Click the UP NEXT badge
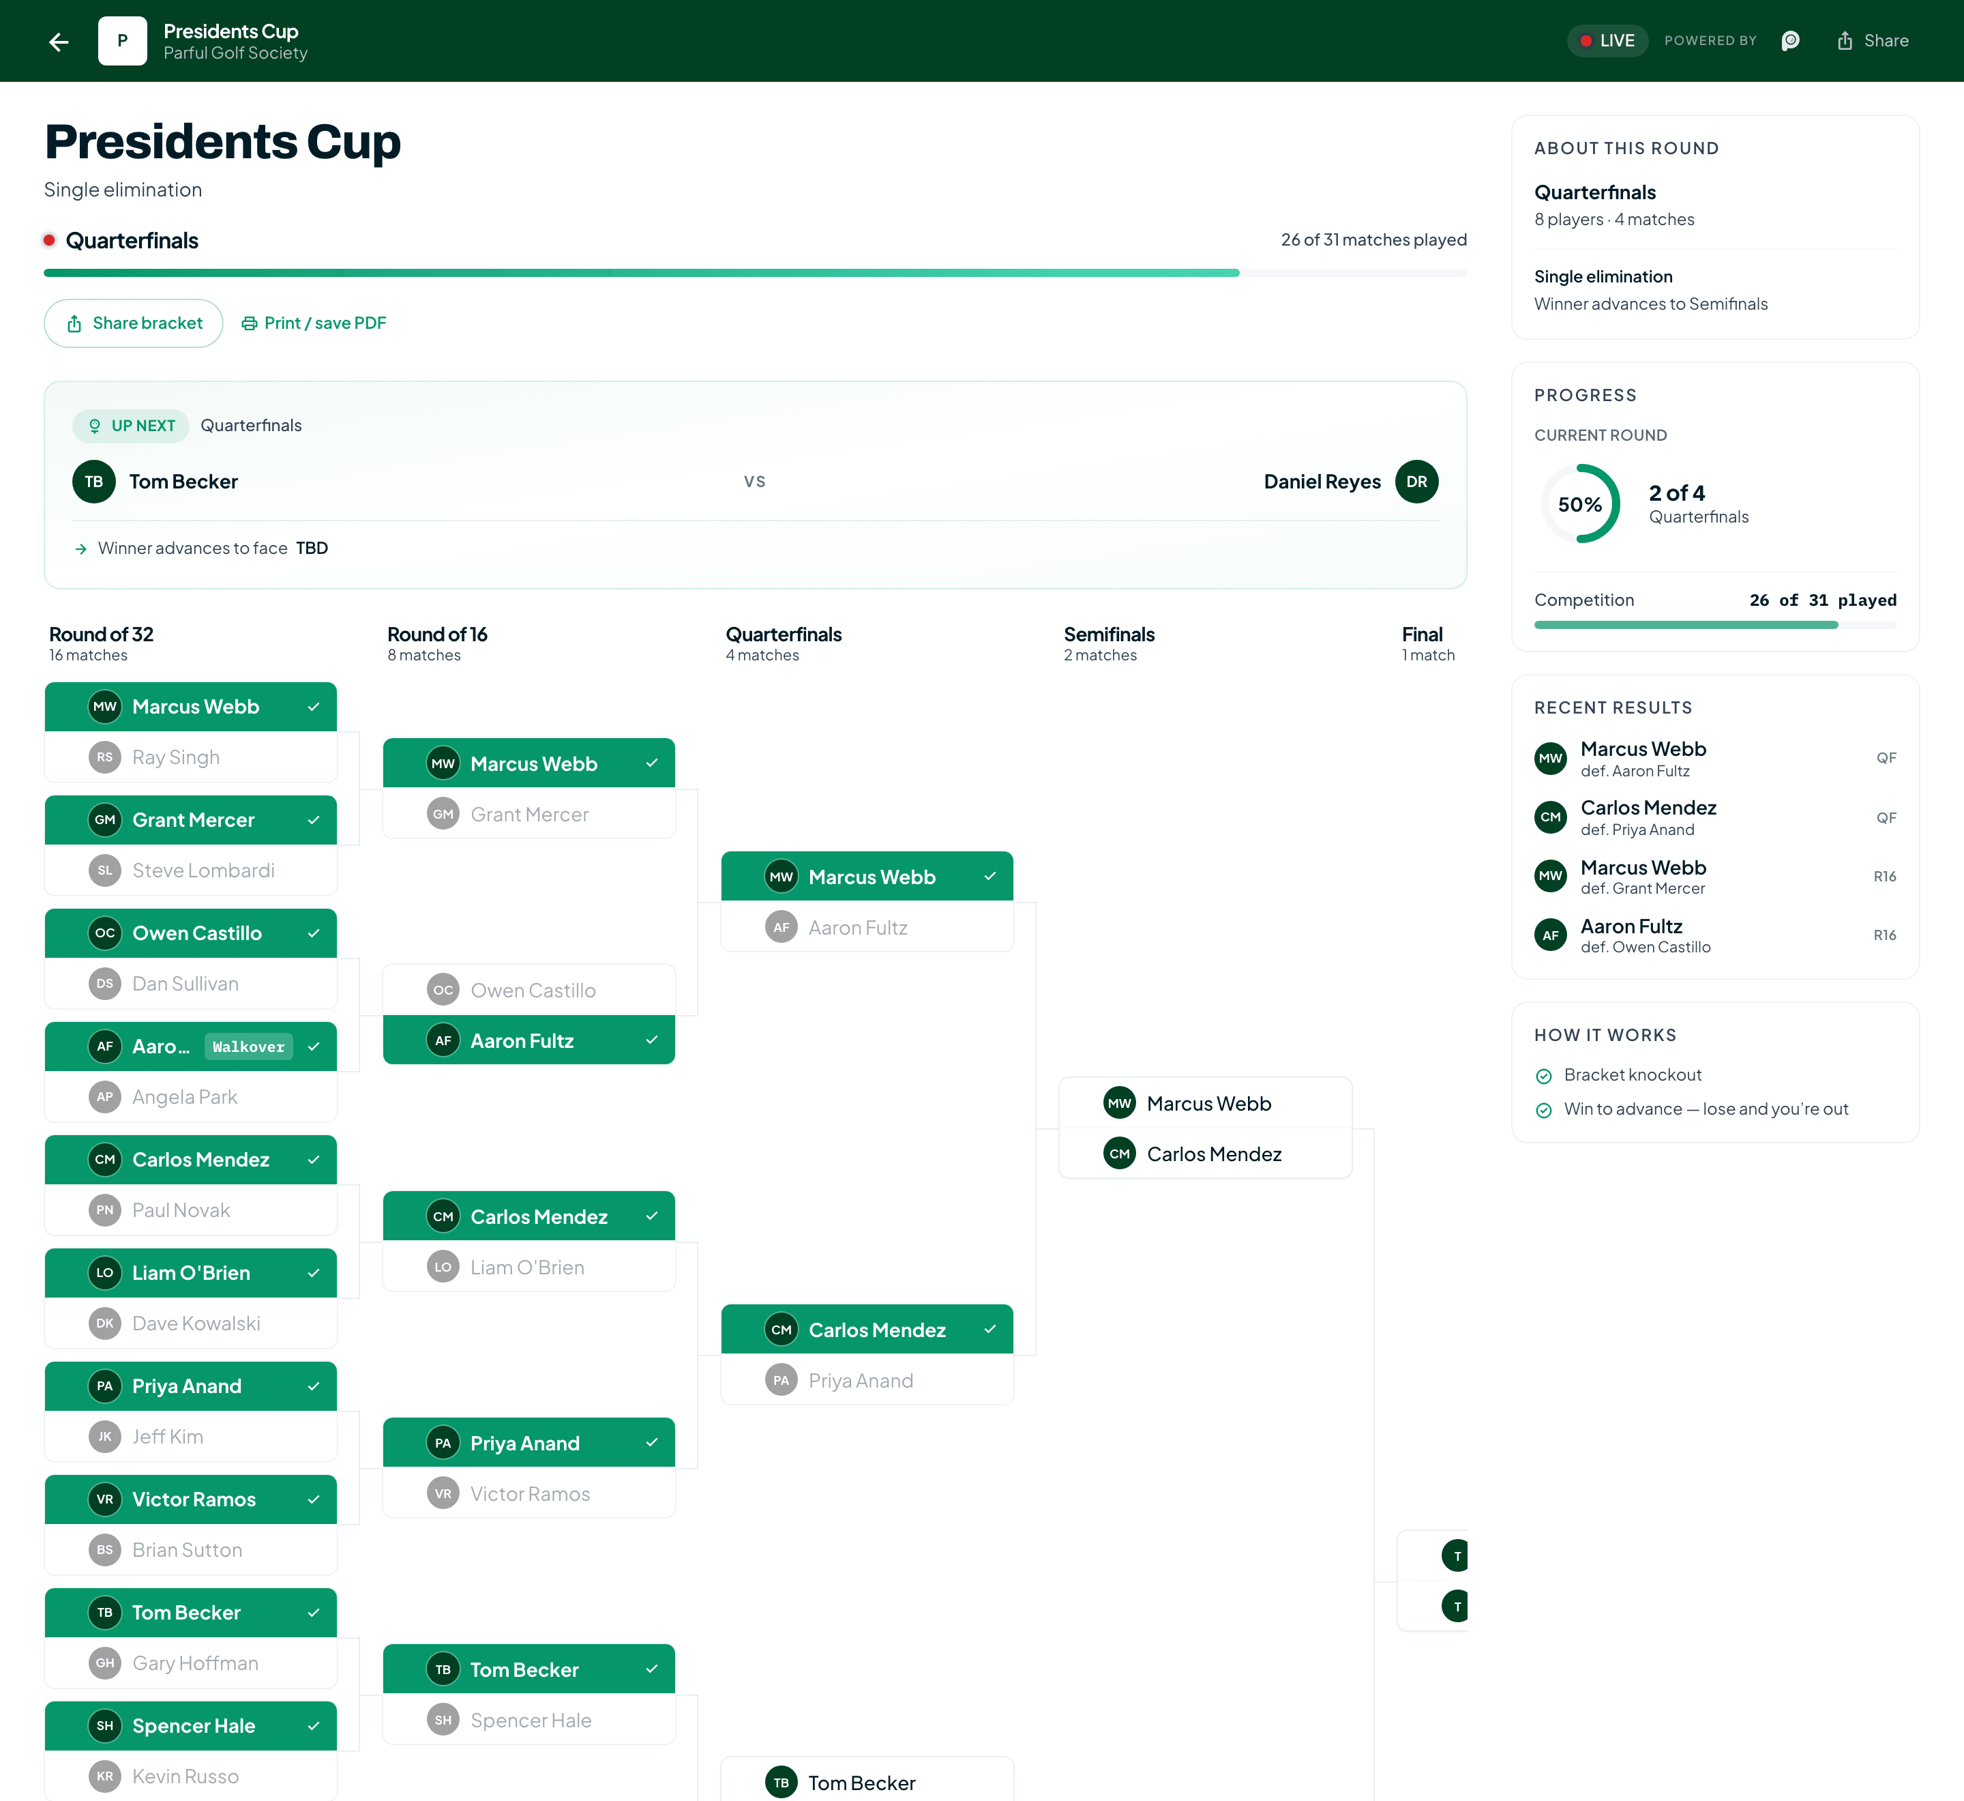This screenshot has width=1964, height=1801. (x=132, y=426)
